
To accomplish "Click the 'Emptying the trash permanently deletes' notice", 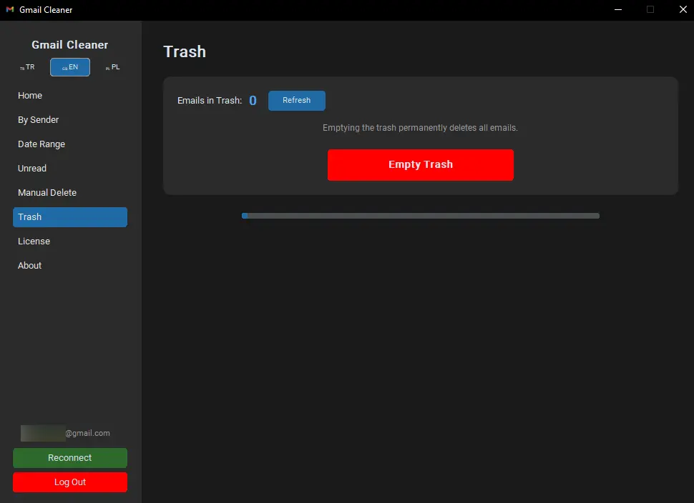I will pyautogui.click(x=420, y=128).
